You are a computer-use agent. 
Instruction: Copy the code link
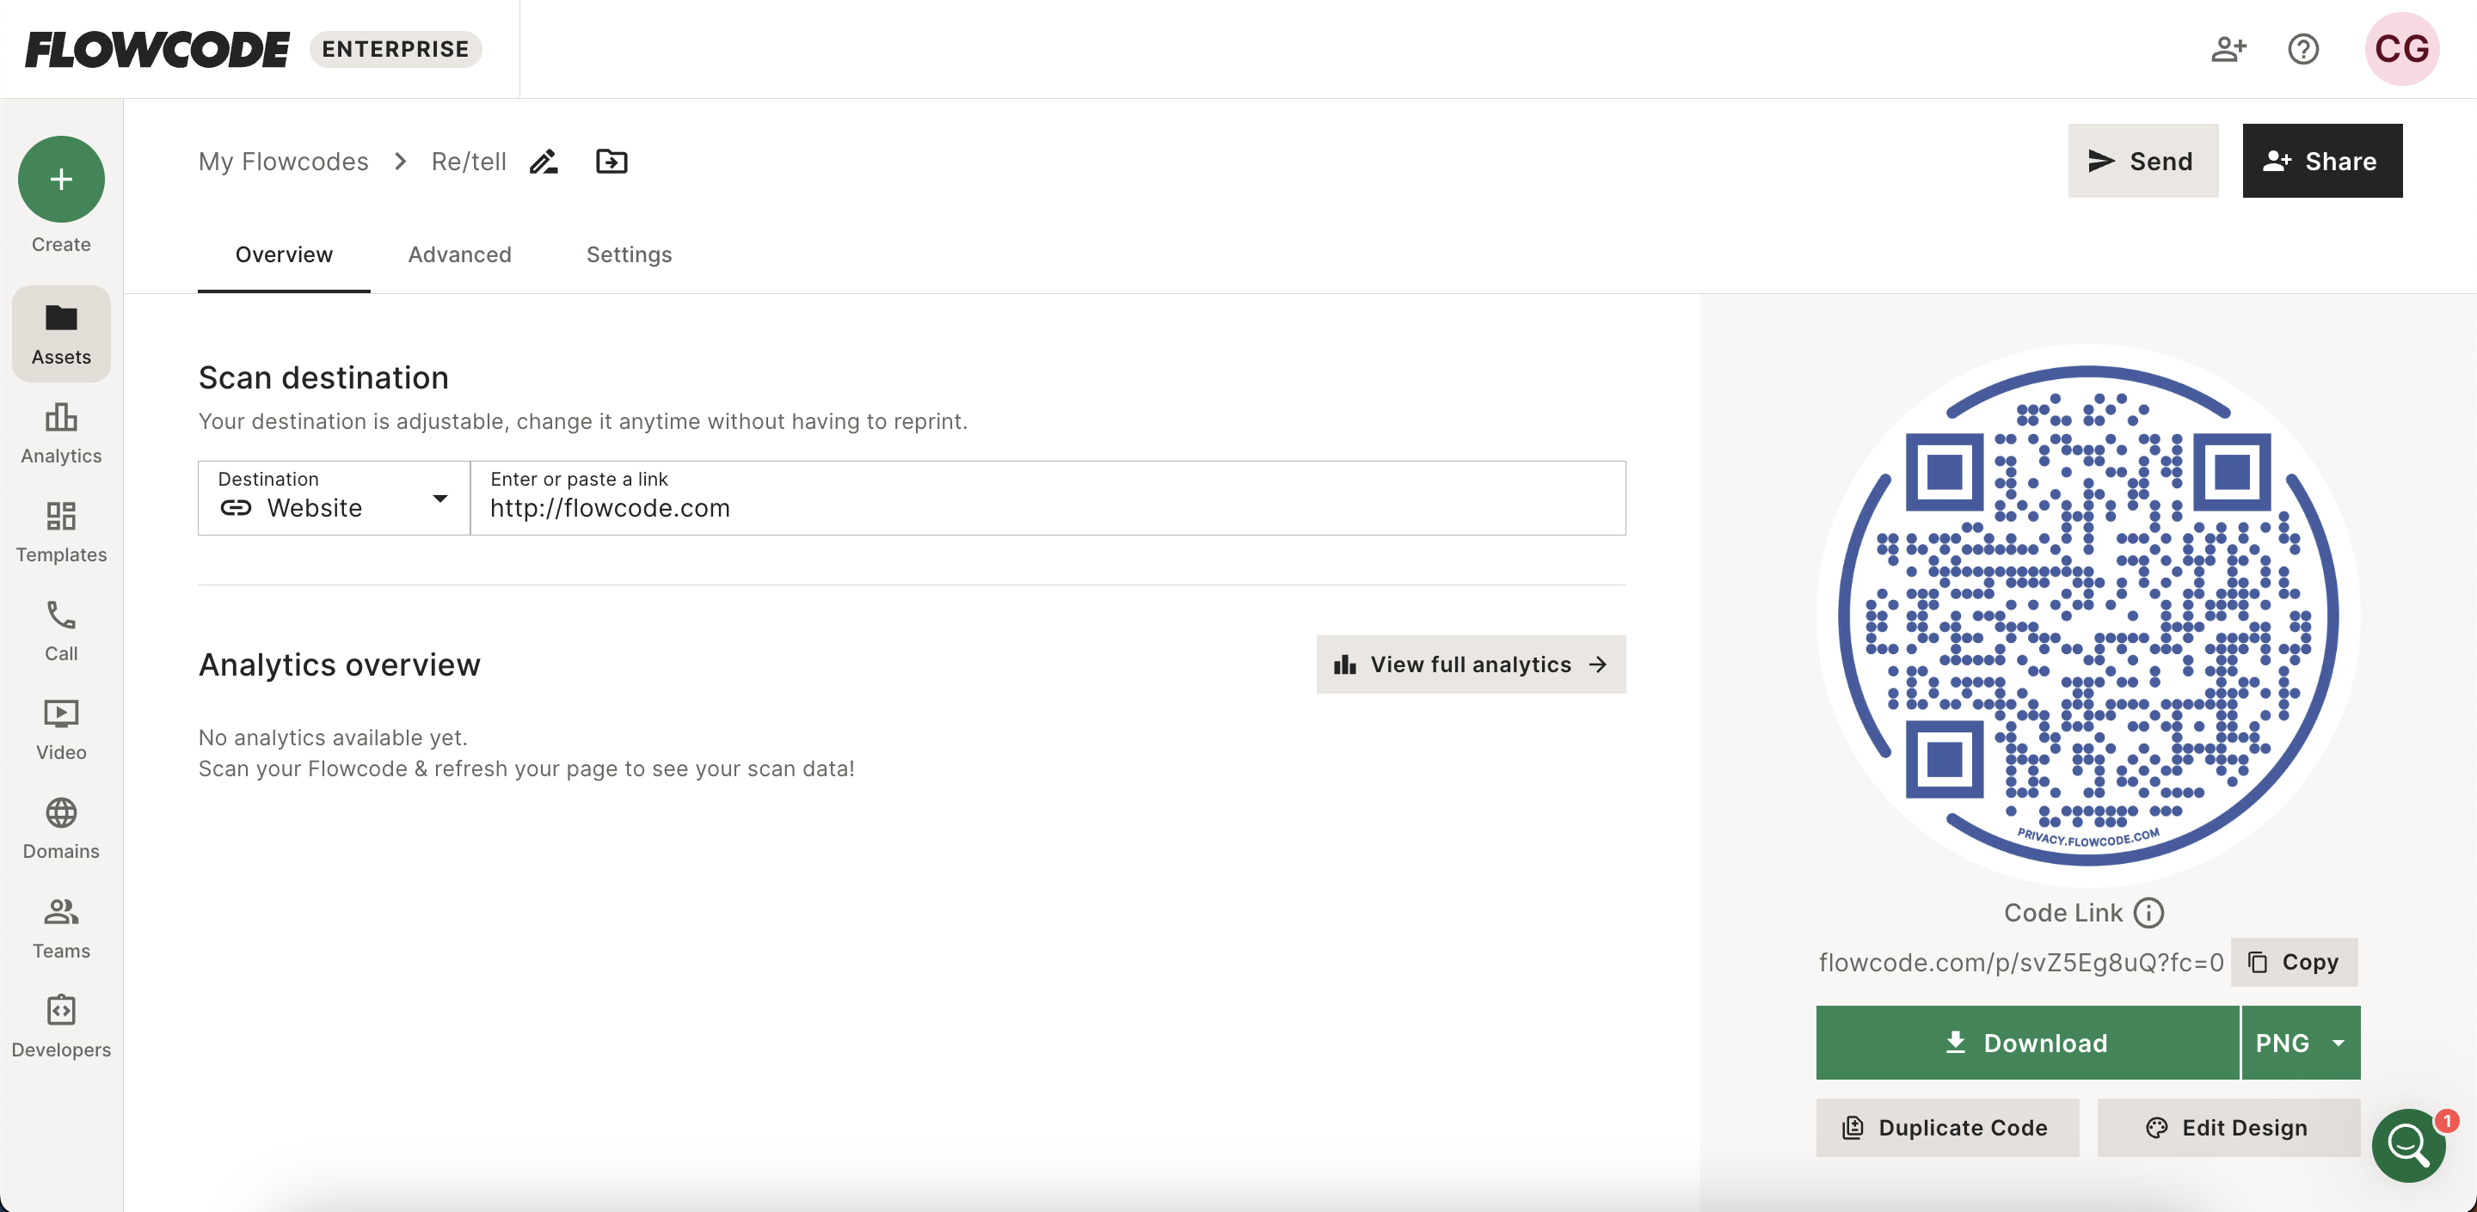2293,962
